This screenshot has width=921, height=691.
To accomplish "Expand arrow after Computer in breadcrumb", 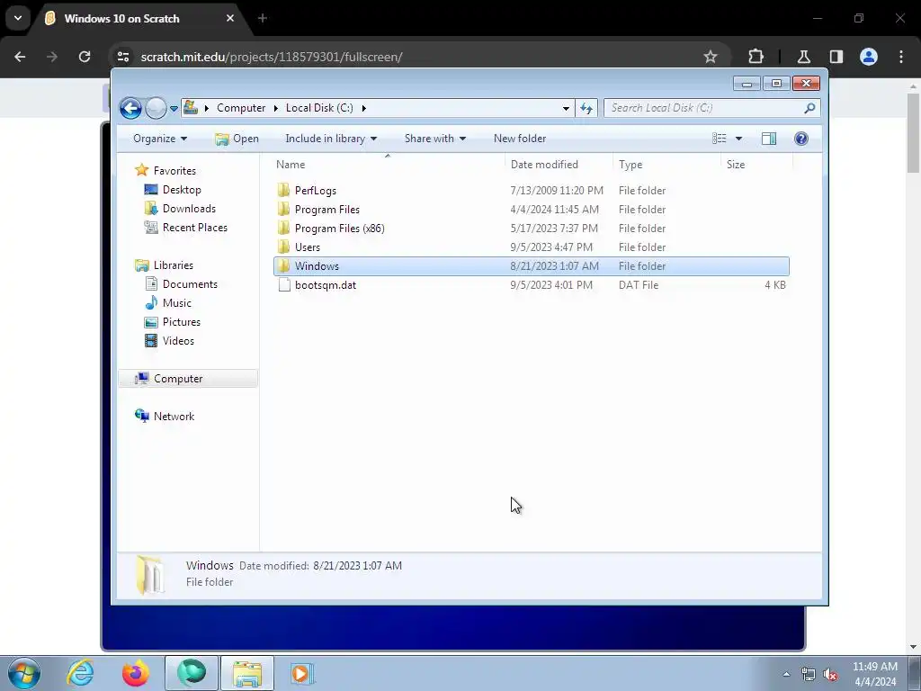I will (x=276, y=108).
